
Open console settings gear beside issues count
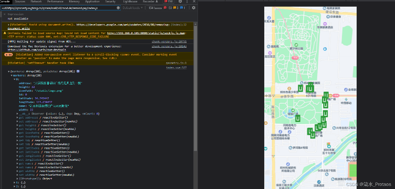[x=194, y=8]
